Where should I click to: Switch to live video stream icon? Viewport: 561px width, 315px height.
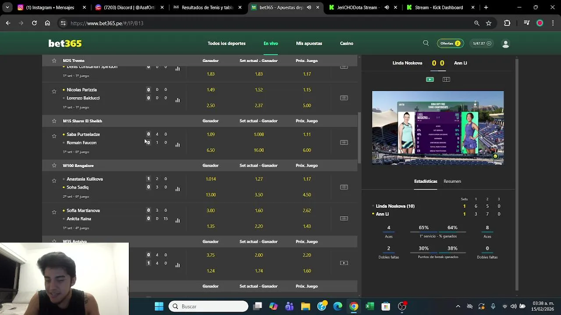[x=430, y=79]
